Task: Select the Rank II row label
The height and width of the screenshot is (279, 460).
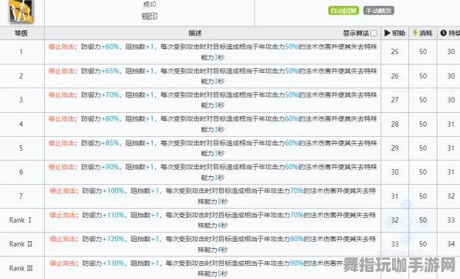Action: pyautogui.click(x=21, y=244)
